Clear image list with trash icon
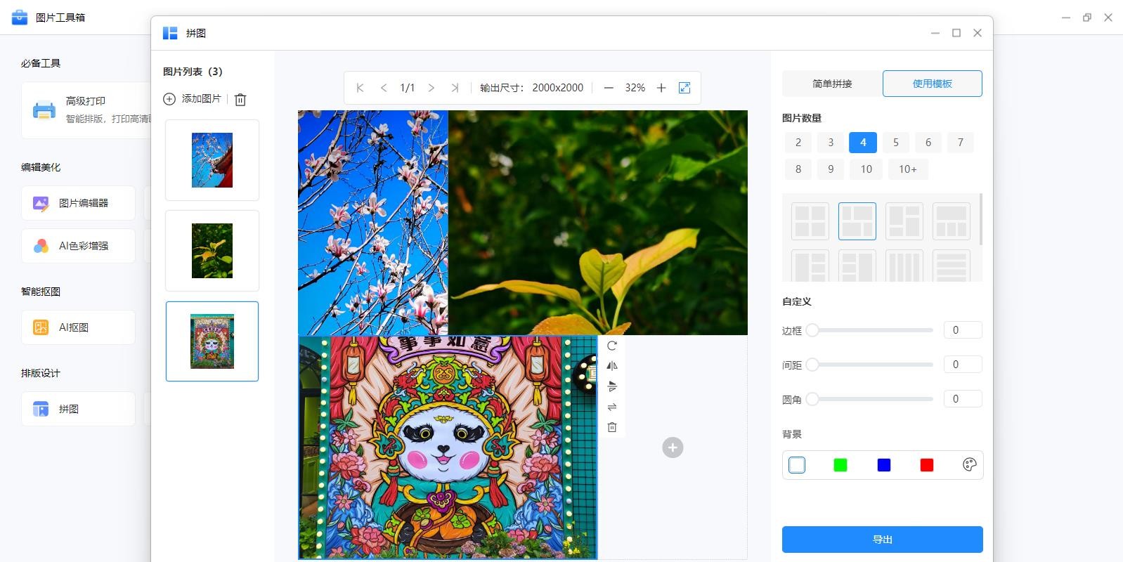 tap(240, 100)
